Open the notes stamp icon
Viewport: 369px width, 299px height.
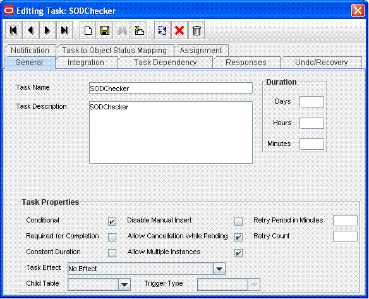139,30
